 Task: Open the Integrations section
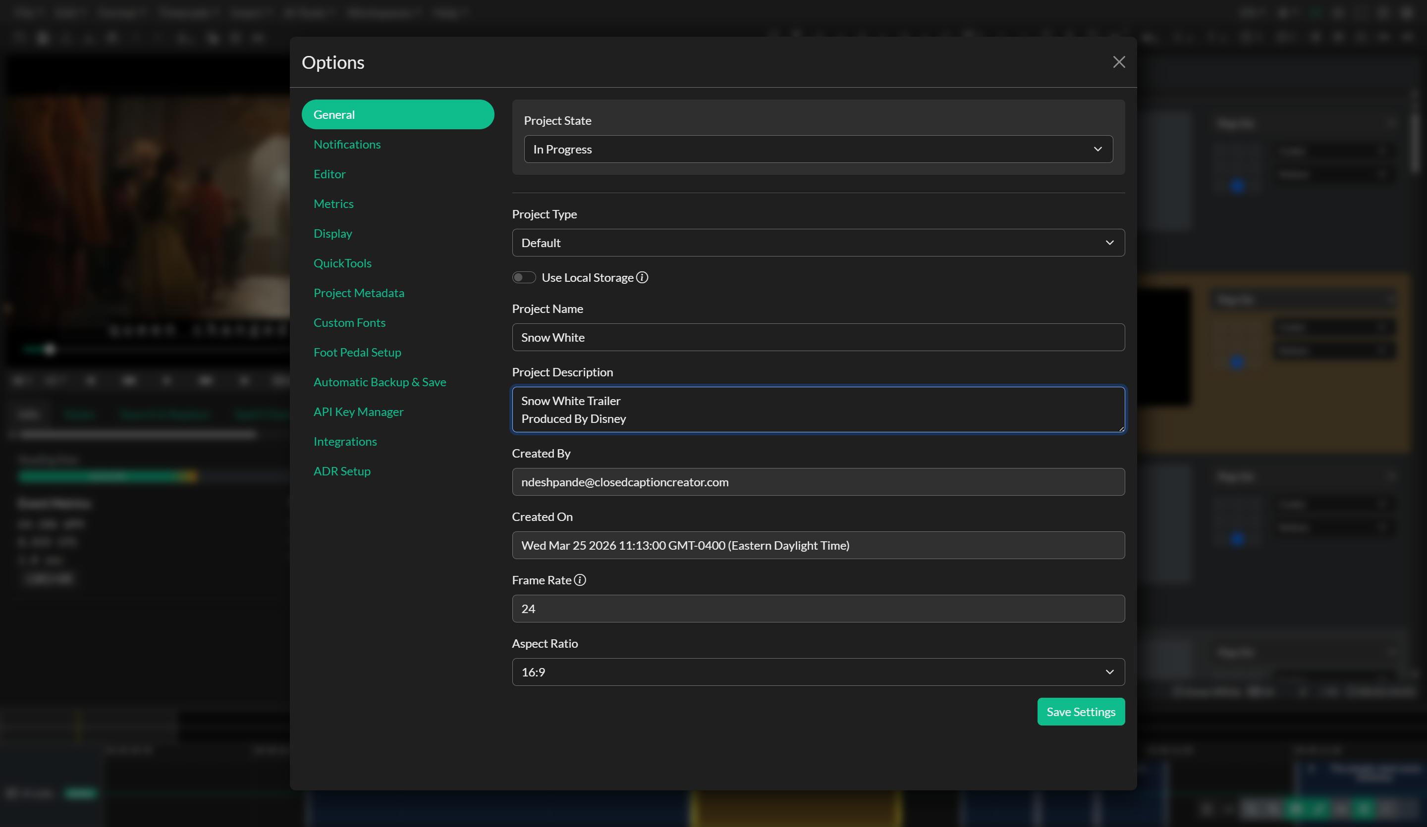click(345, 442)
